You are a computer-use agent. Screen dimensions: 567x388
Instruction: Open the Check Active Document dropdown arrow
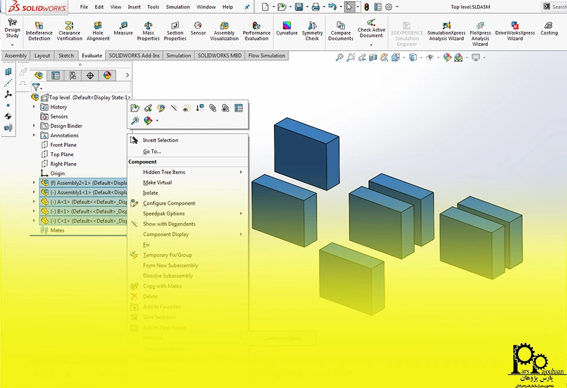pos(371,45)
